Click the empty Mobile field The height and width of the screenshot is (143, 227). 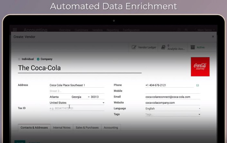[x=173, y=91]
